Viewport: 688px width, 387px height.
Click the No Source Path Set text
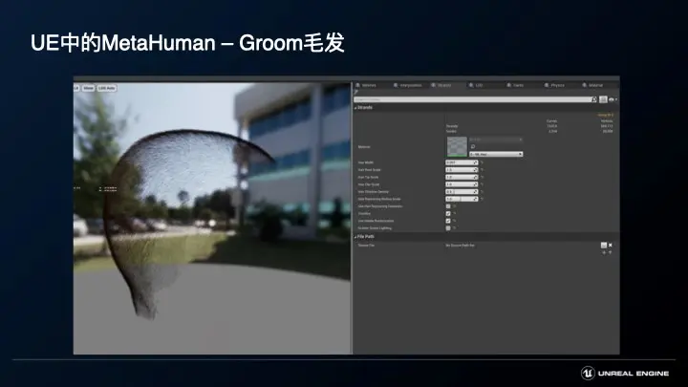pos(460,246)
